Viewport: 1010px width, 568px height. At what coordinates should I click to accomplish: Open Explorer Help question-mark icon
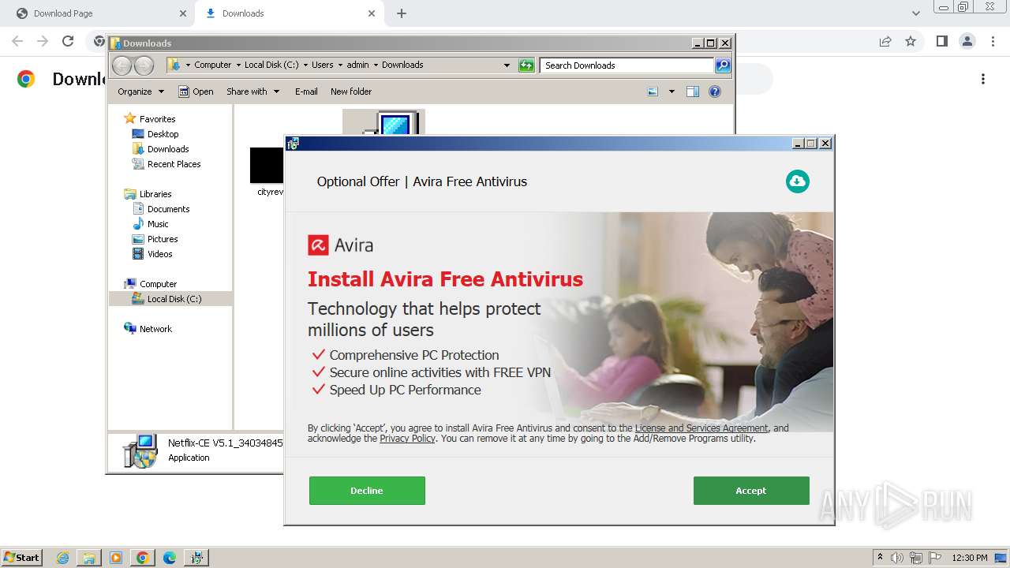coord(715,92)
